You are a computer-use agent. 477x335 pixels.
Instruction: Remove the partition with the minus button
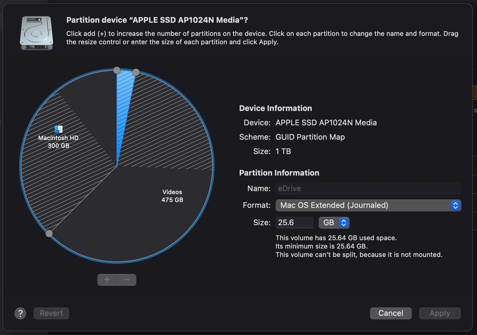click(x=127, y=280)
